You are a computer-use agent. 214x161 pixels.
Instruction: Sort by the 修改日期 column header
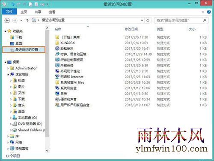131,29
